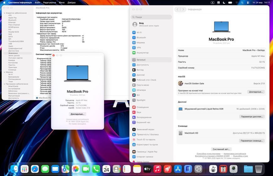The image size is (273, 176).
Task: Select SmartCards in software tree
Action: (x=13, y=86)
